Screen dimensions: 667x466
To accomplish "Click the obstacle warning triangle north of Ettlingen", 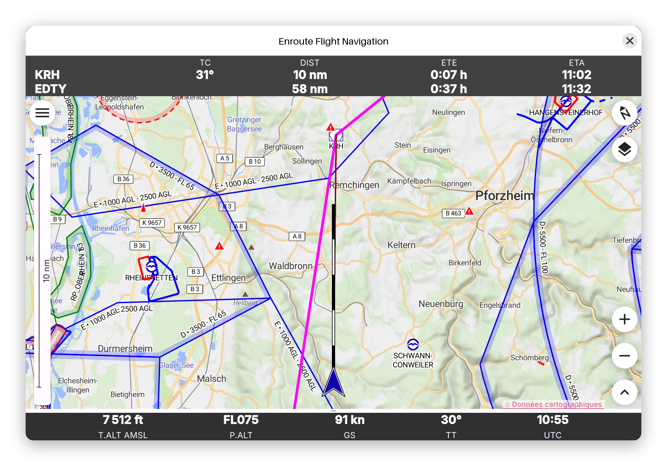I will (219, 246).
